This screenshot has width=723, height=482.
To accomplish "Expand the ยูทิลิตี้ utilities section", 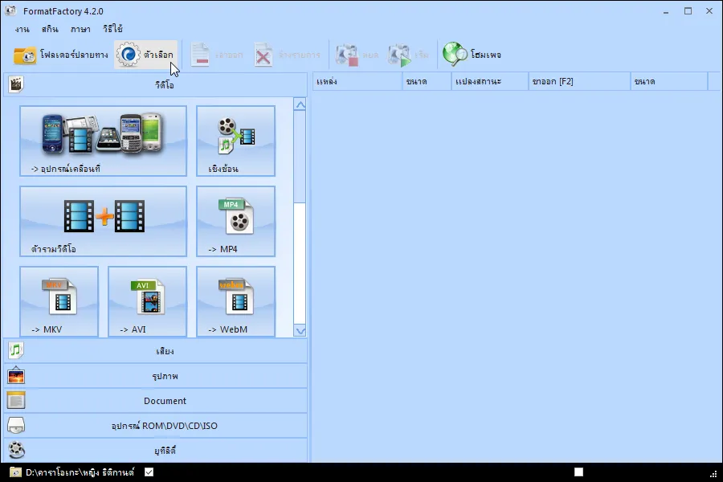I will [155, 450].
